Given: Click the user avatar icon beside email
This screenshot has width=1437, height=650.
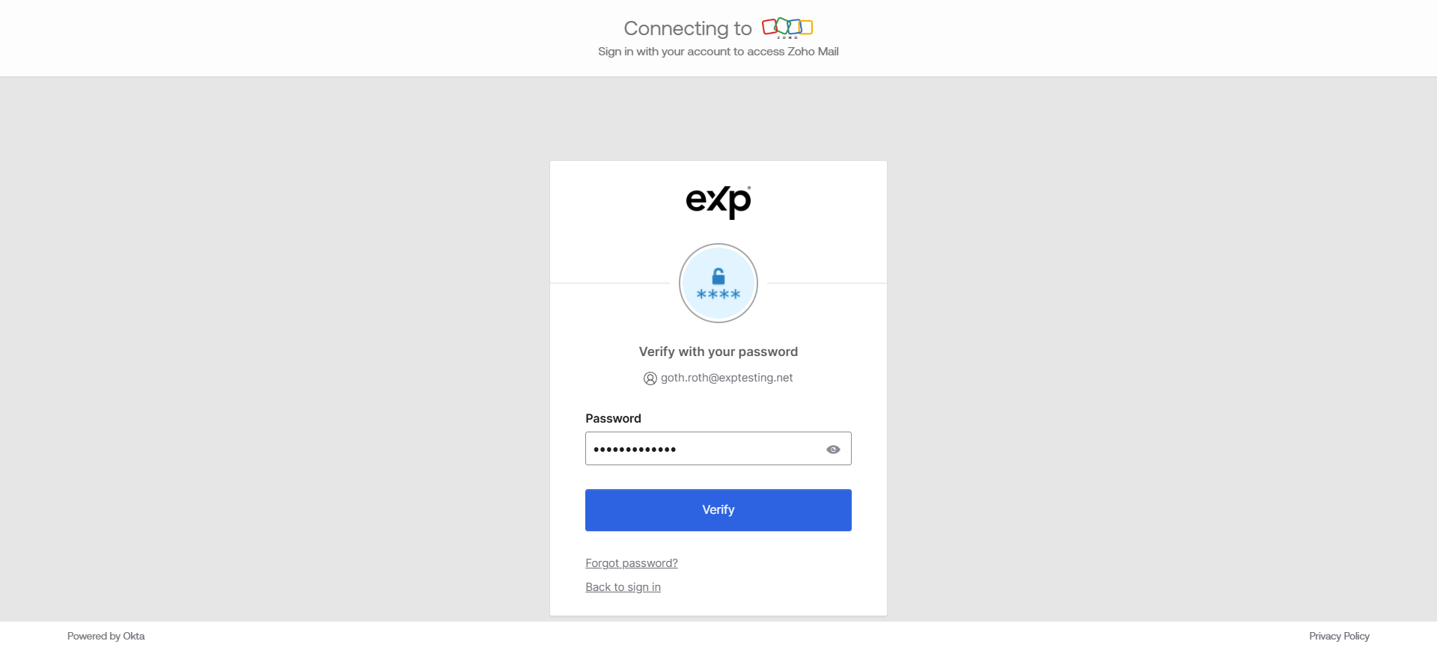Looking at the screenshot, I should (x=650, y=378).
